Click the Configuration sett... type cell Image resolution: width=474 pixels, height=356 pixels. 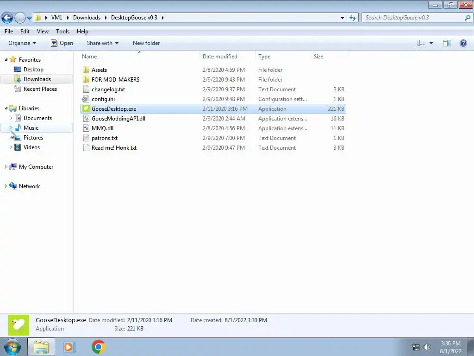click(282, 99)
